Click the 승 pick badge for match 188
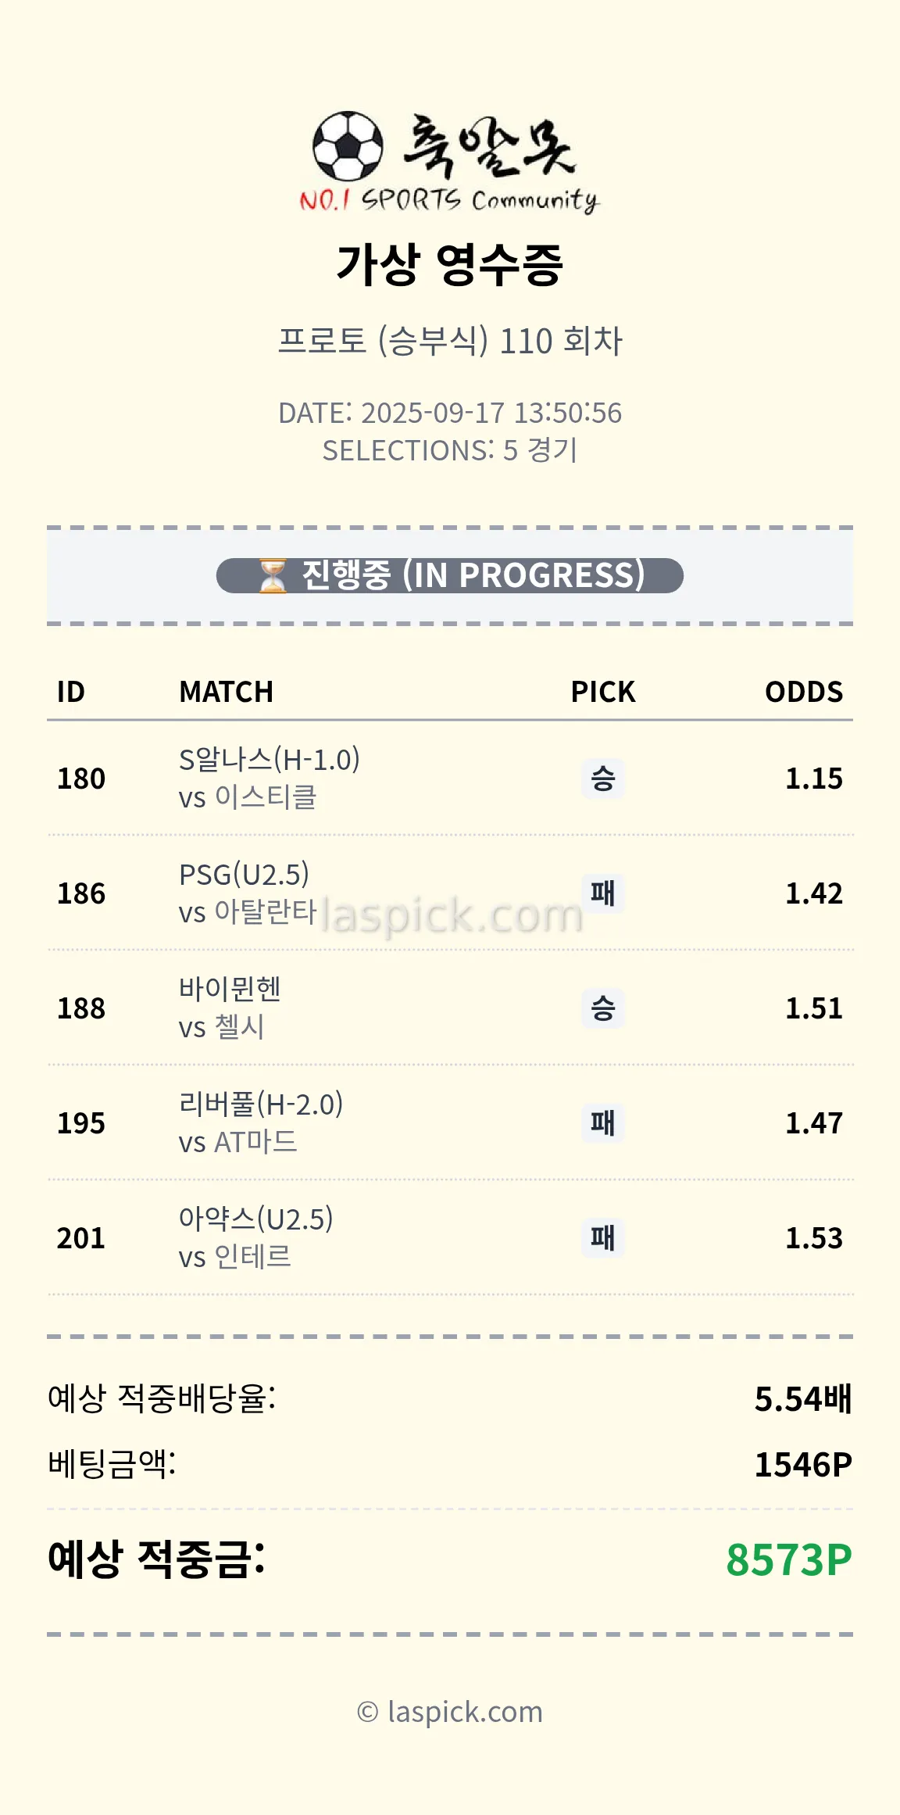The image size is (900, 1815). [602, 1008]
